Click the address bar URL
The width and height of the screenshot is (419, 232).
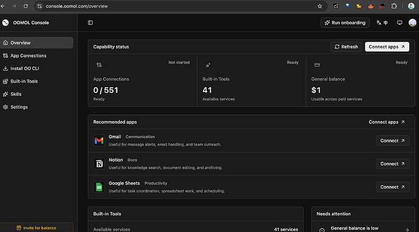pyautogui.click(x=77, y=6)
